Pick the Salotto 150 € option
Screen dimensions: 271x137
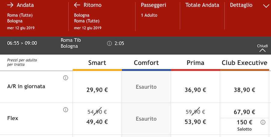click(x=244, y=125)
